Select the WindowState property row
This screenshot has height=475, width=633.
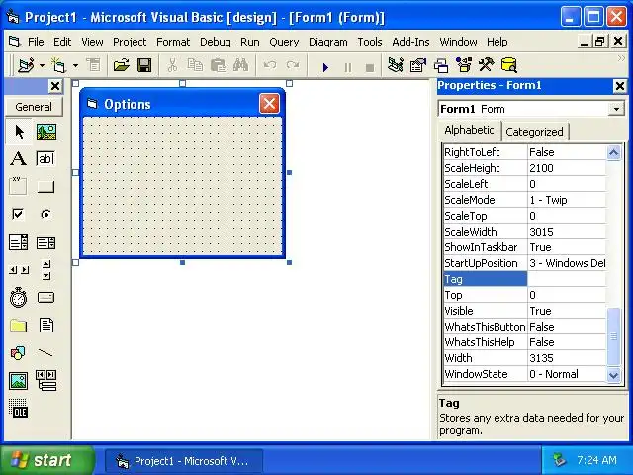pos(524,374)
